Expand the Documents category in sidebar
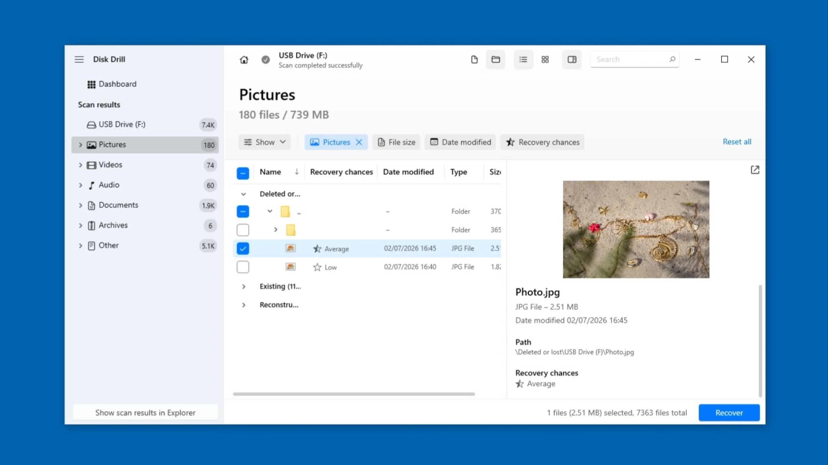The height and width of the screenshot is (465, 828). click(80, 205)
